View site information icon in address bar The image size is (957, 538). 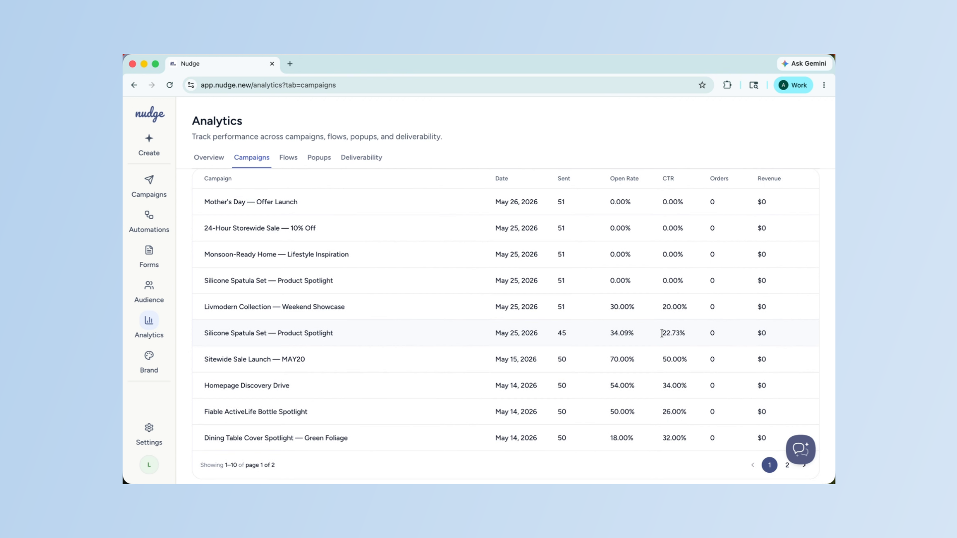coord(191,85)
